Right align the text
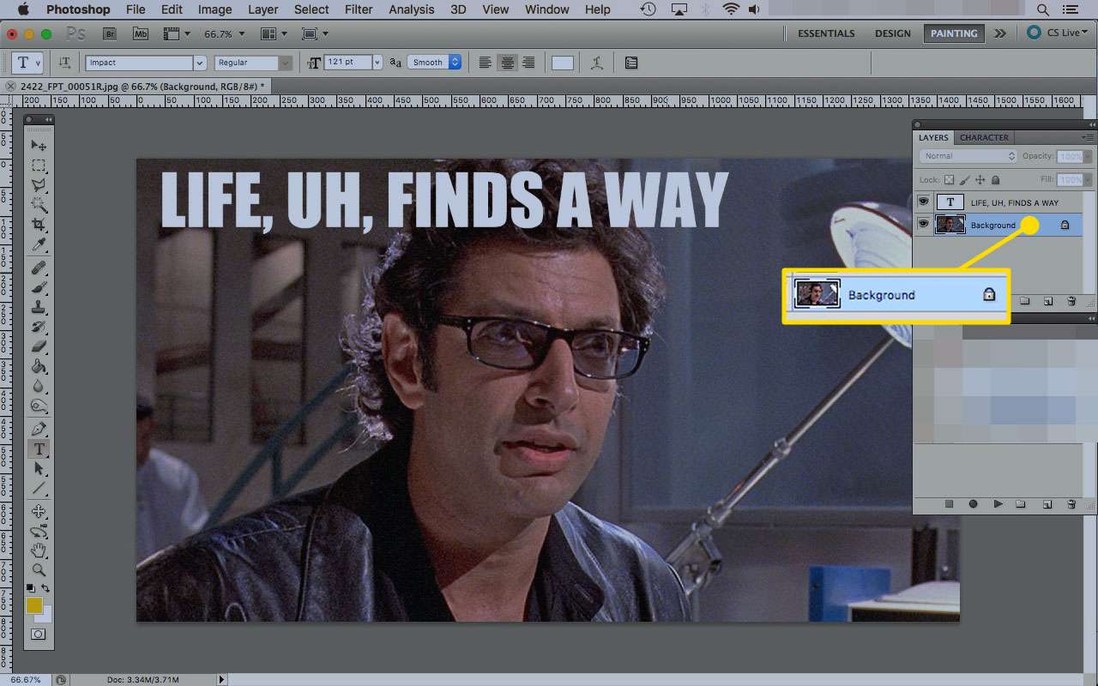 coord(529,63)
